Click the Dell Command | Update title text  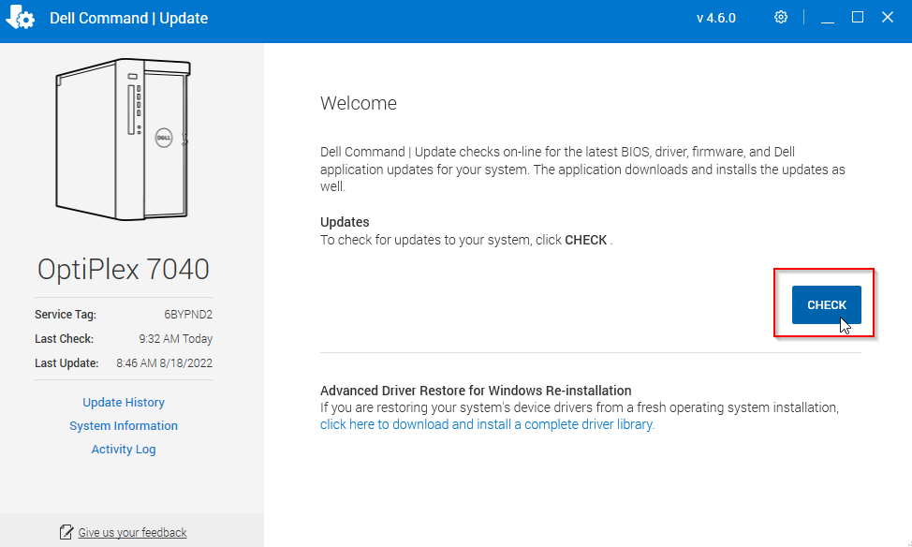(x=128, y=18)
